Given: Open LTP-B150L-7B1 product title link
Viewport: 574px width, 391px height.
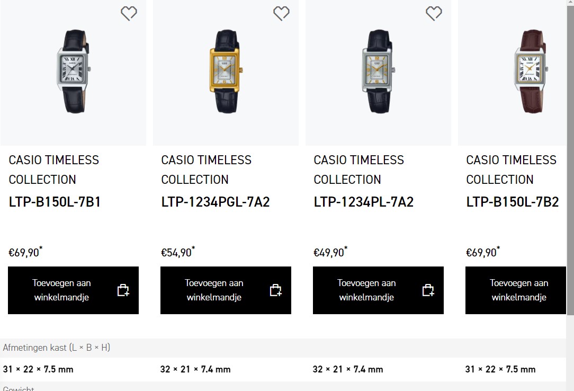Looking at the screenshot, I should (x=55, y=202).
